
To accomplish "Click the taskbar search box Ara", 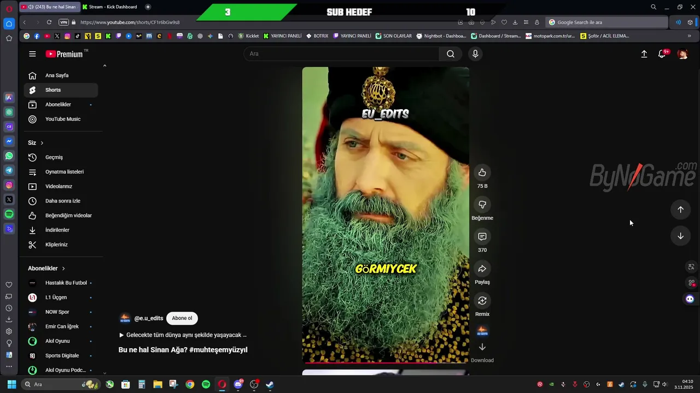I will tap(60, 384).
